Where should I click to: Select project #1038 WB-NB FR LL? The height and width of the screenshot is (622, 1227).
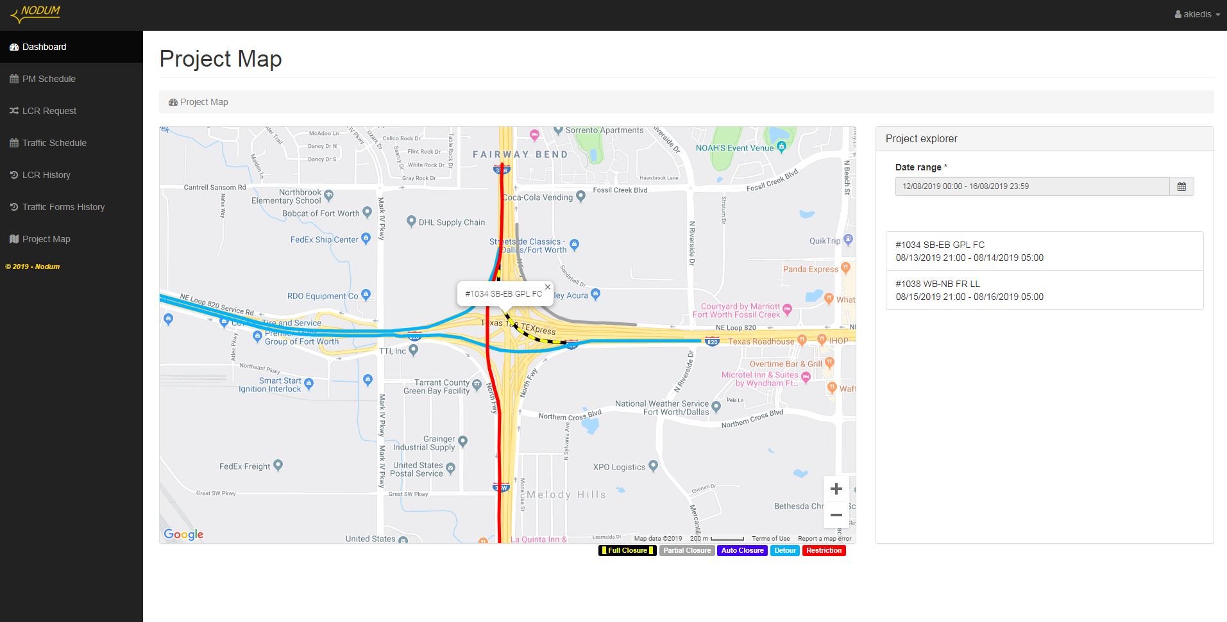coord(1044,290)
